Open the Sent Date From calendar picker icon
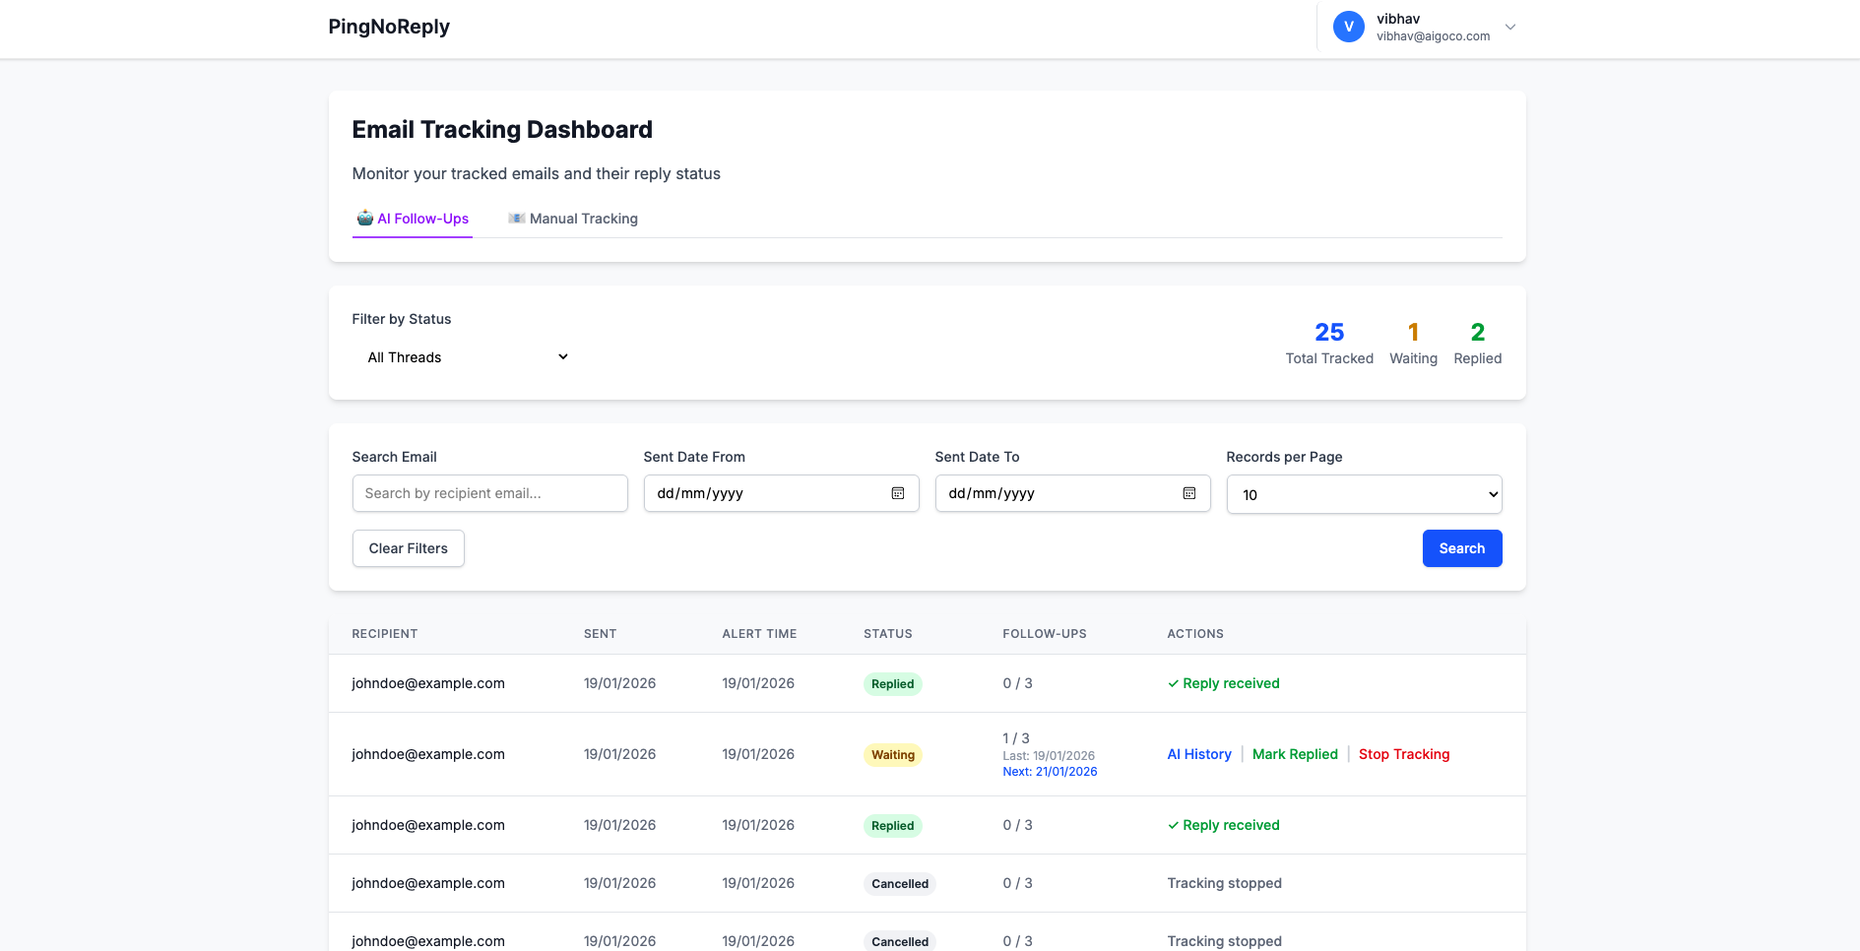 tap(898, 493)
